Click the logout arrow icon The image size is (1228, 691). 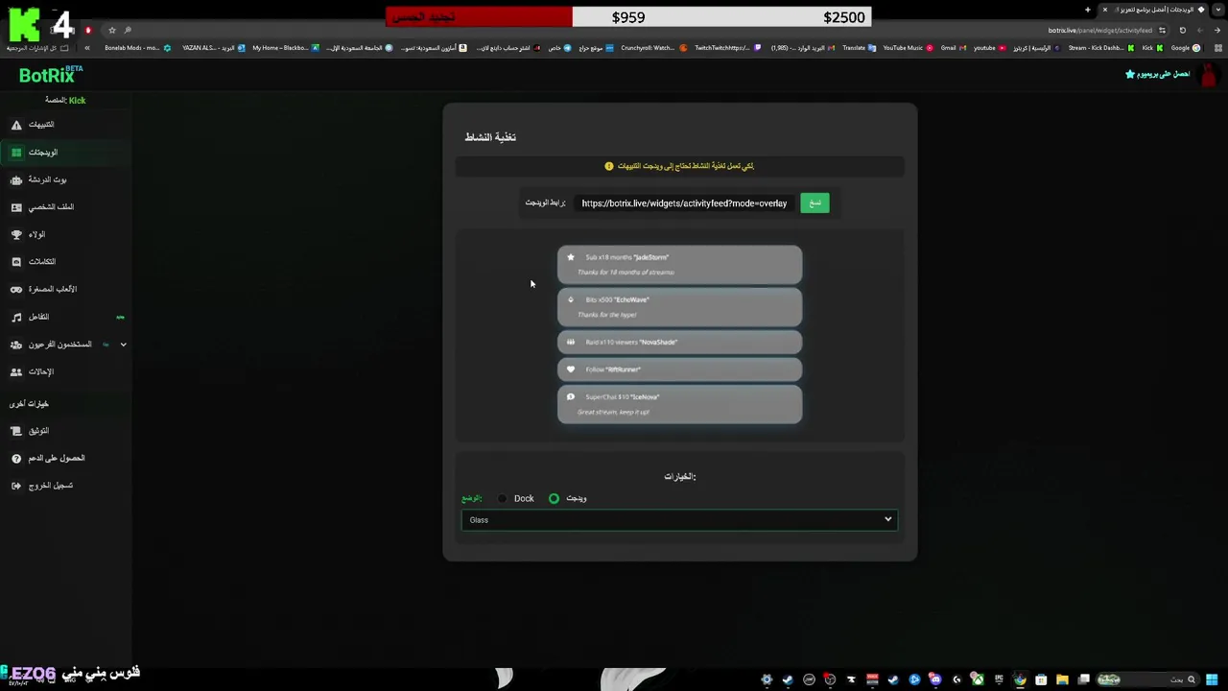(16, 486)
